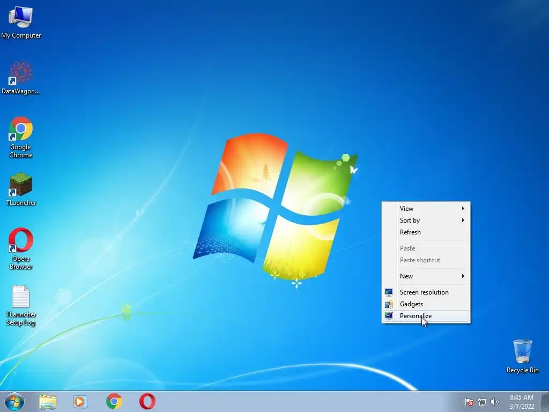This screenshot has width=549, height=412.
Task: Launch Windows Media Player from taskbar
Action: (80, 401)
